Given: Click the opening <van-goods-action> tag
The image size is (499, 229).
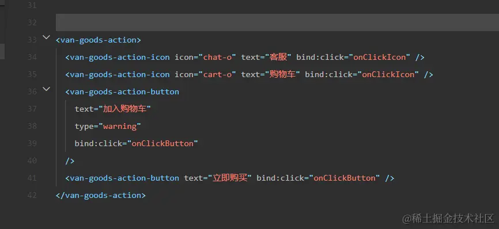Looking at the screenshot, I should 99,40.
